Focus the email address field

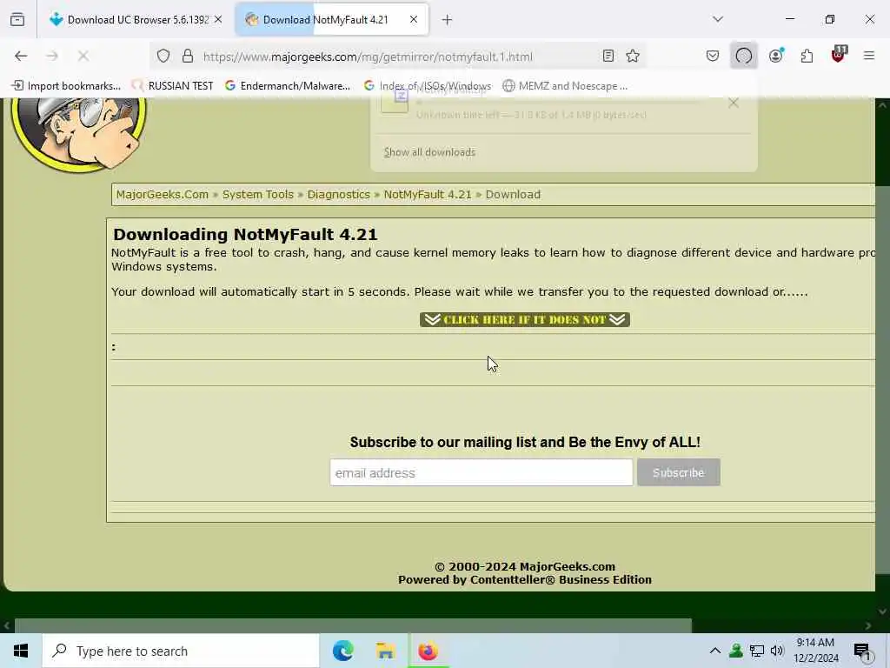click(x=482, y=472)
